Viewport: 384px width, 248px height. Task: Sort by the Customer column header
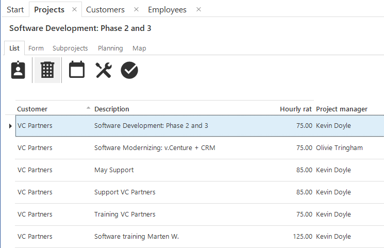32,109
